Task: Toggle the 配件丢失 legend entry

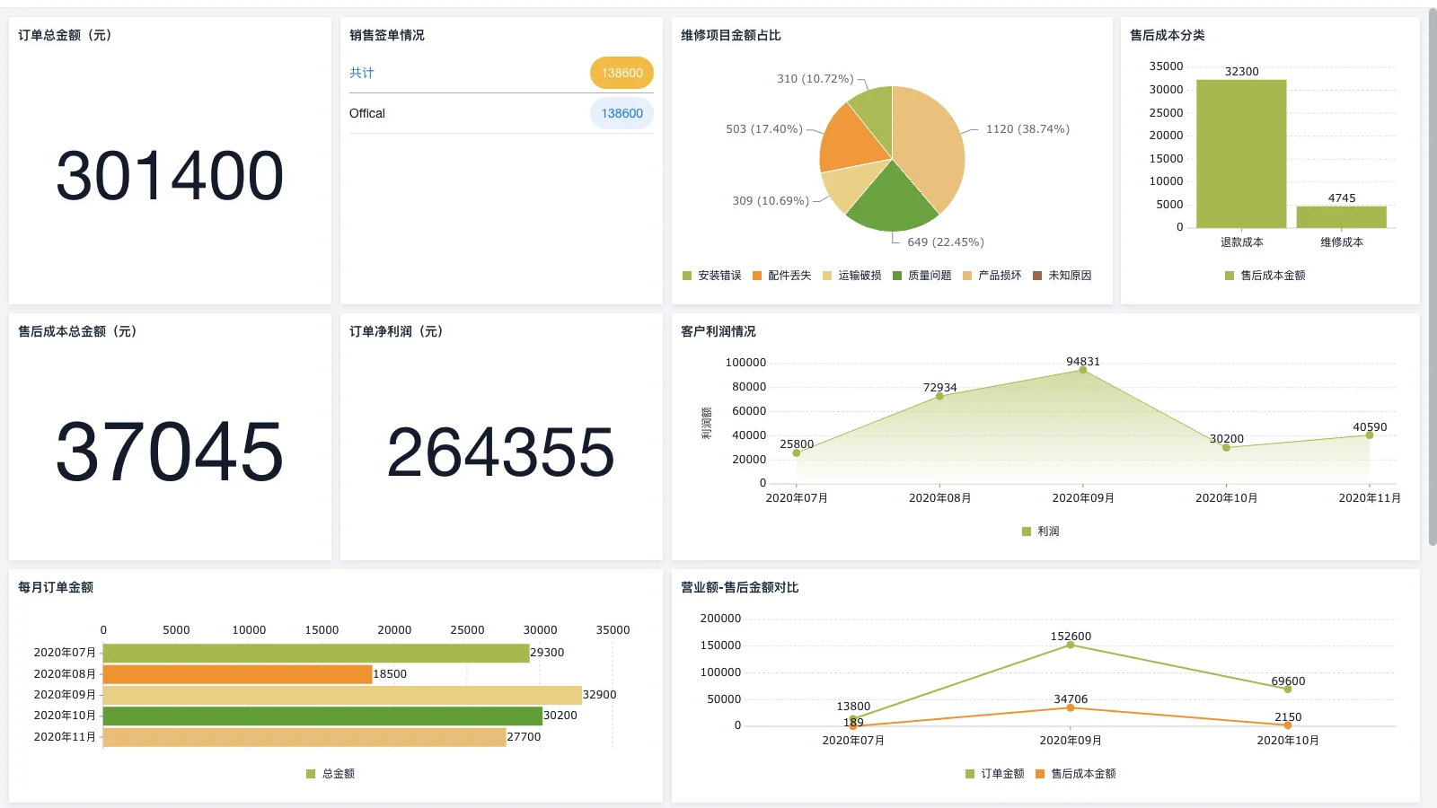Action: pos(781,276)
